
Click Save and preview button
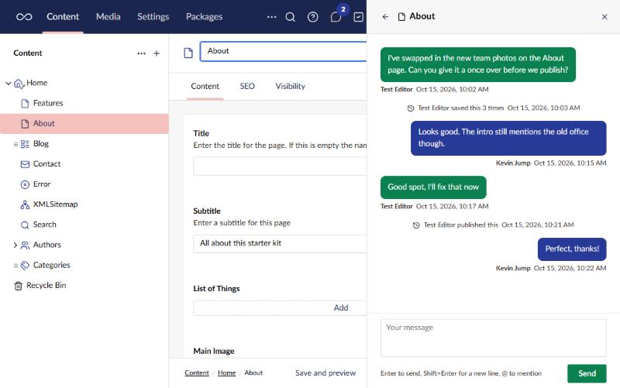coord(325,373)
